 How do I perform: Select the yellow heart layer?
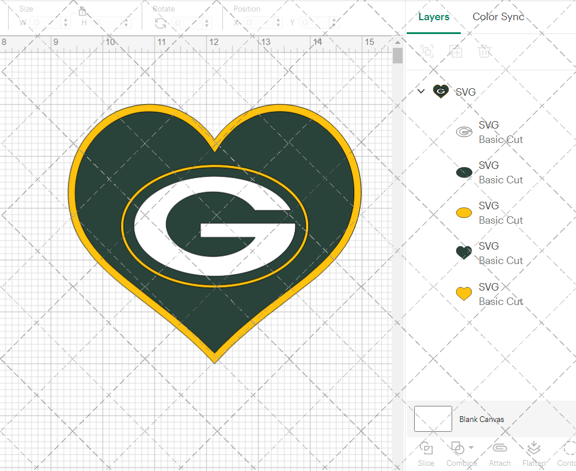(464, 294)
